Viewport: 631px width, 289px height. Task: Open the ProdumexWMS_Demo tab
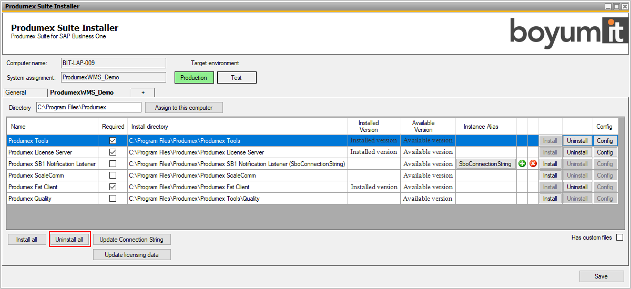[x=82, y=92]
